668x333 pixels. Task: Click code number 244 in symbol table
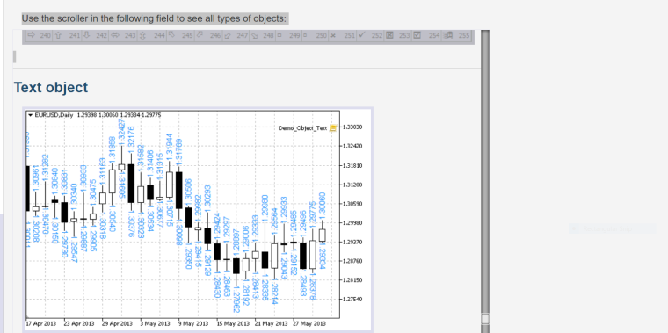pos(159,36)
